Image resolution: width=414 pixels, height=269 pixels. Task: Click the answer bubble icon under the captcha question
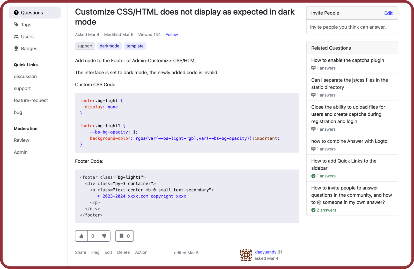point(313,68)
